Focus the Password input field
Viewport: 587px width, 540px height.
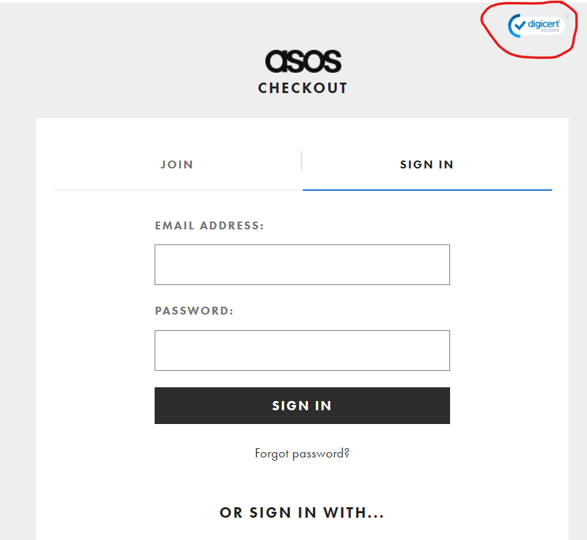(x=302, y=351)
